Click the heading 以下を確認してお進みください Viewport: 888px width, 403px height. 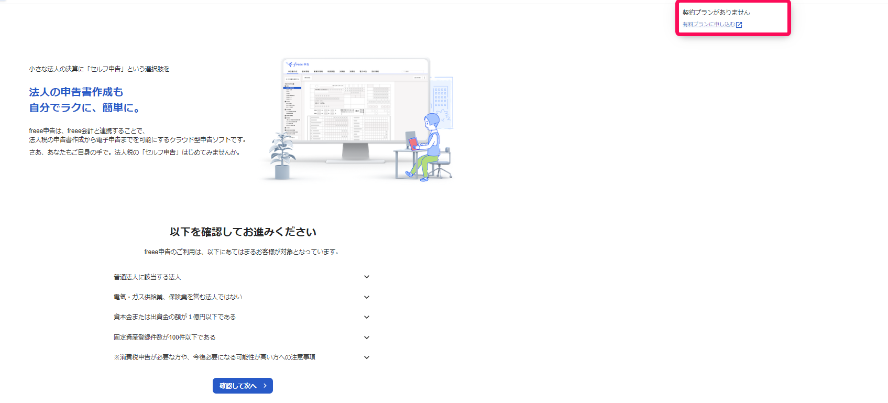click(x=243, y=232)
